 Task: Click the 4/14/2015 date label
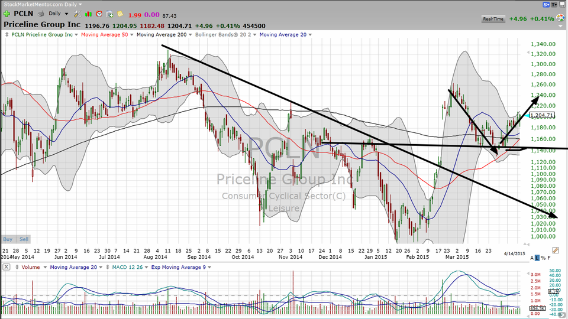point(514,254)
